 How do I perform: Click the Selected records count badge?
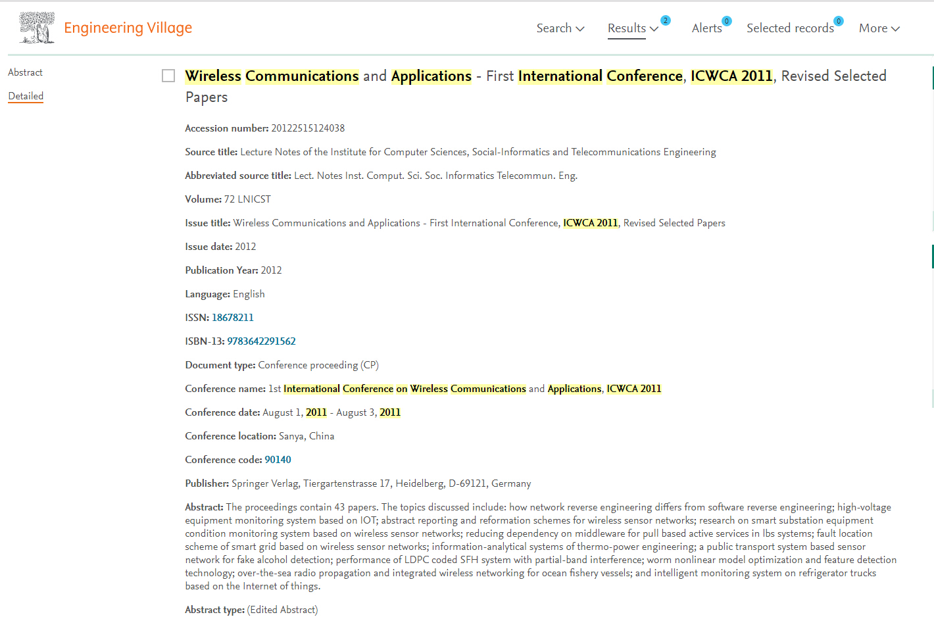point(839,21)
